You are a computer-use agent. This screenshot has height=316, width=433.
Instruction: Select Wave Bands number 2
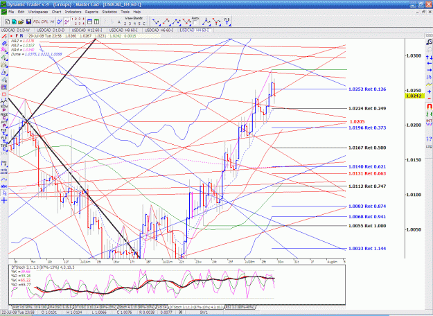[x=125, y=24]
